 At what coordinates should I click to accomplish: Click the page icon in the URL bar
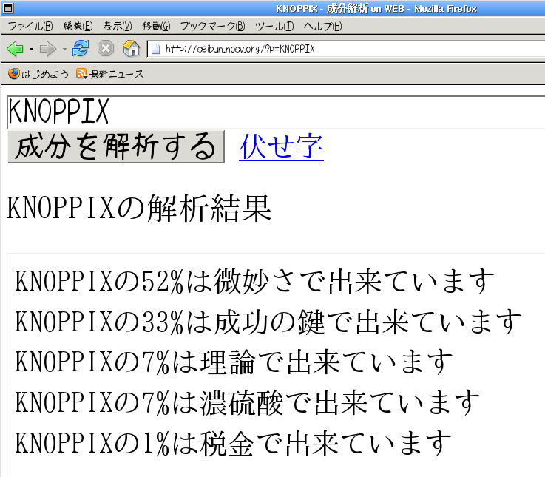pos(156,49)
